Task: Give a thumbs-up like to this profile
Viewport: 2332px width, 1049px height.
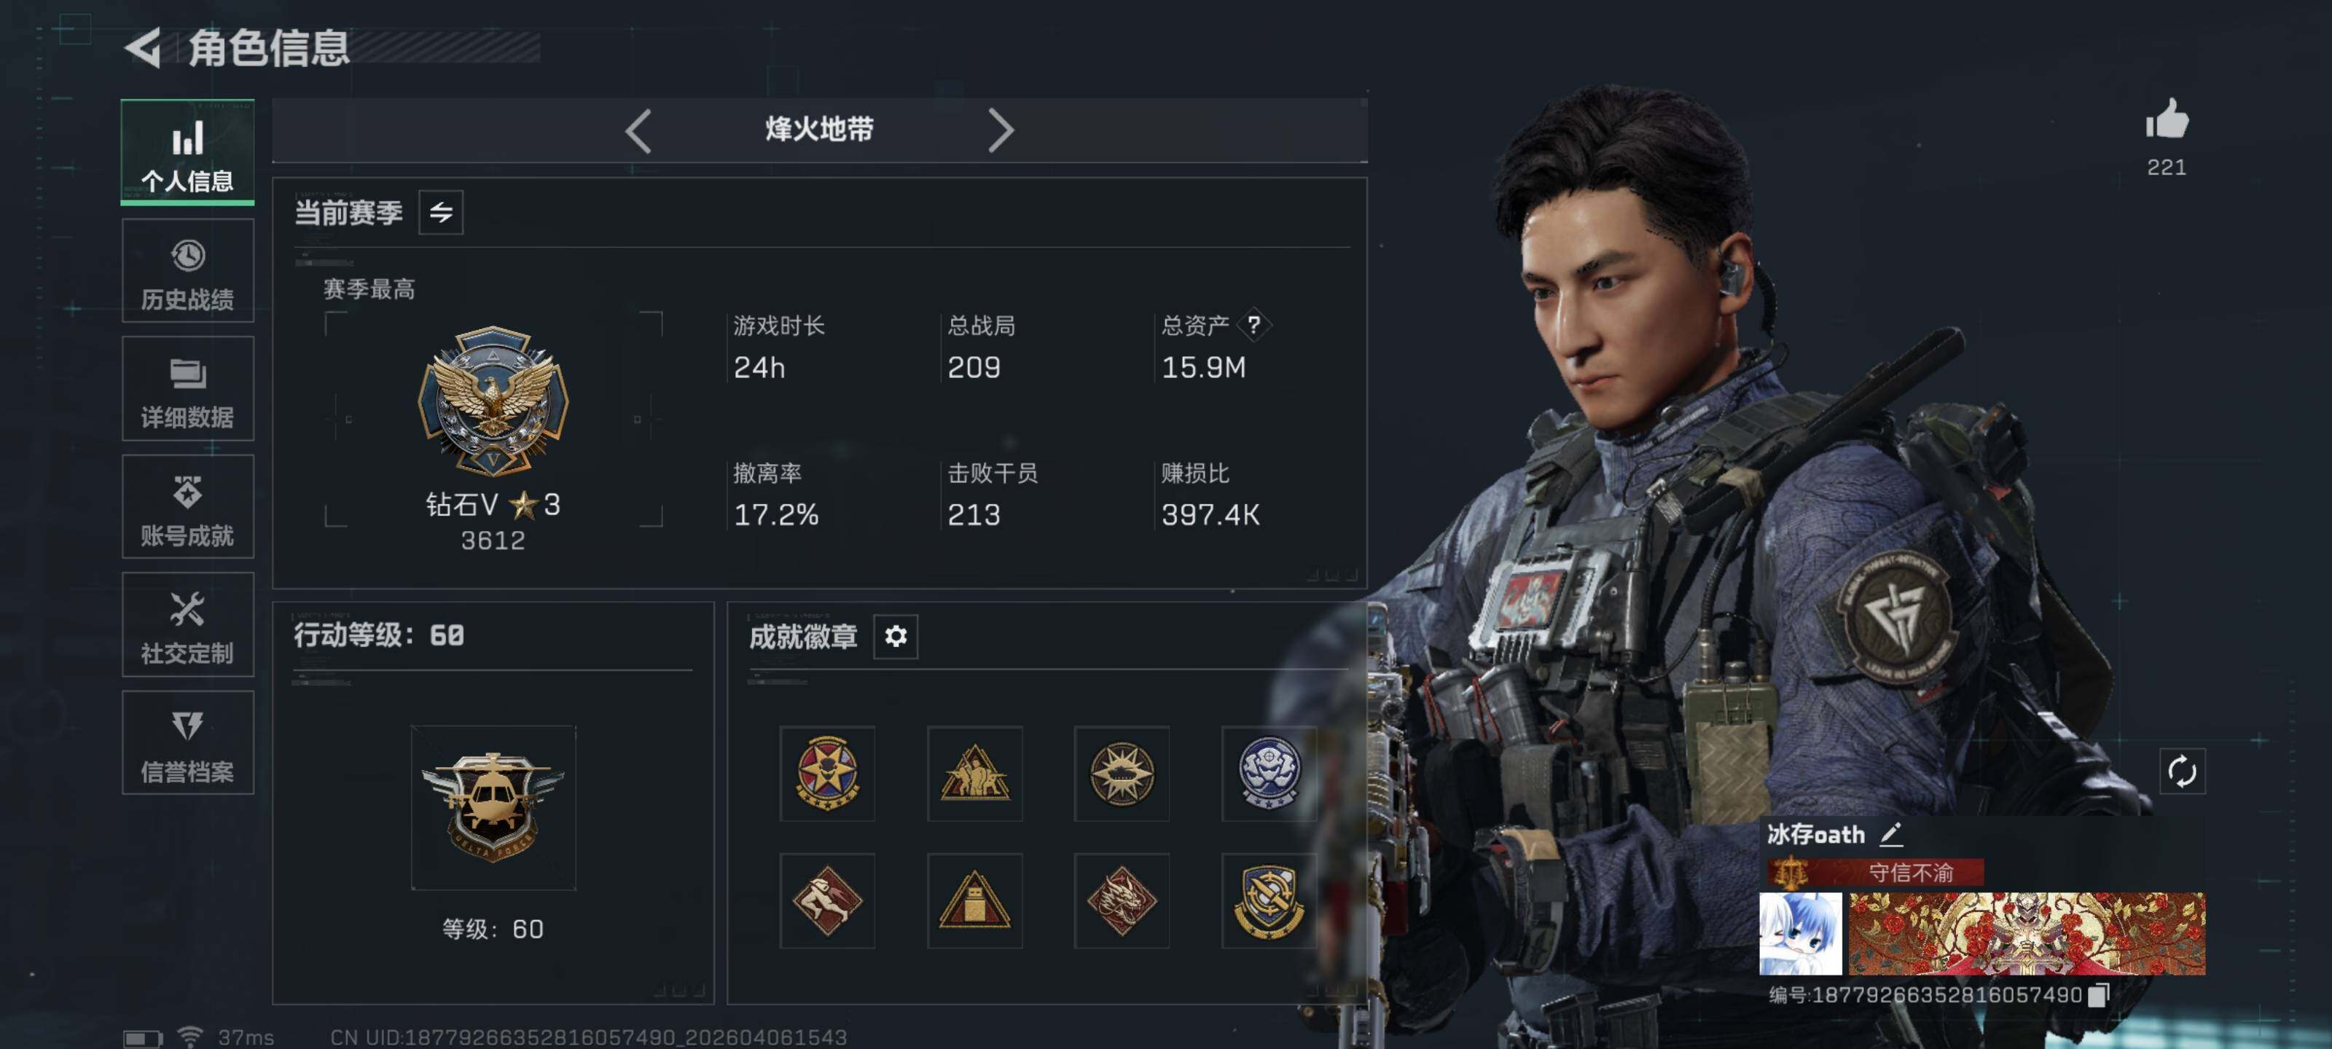Action: [2167, 119]
